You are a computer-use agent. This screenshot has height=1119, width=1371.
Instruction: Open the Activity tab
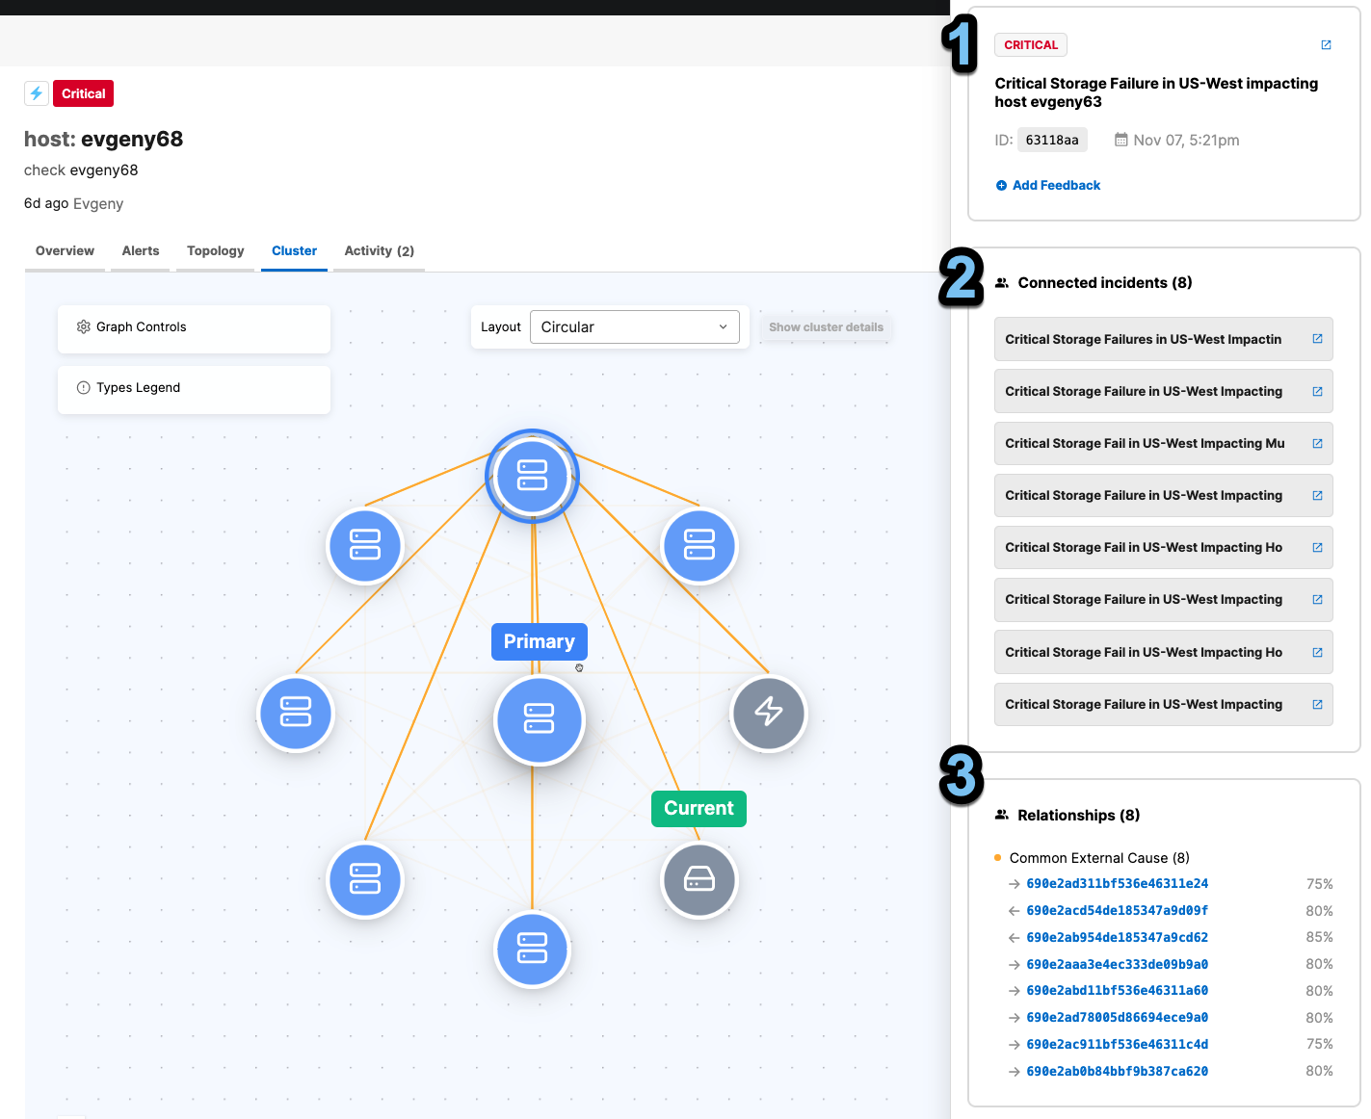(x=378, y=250)
